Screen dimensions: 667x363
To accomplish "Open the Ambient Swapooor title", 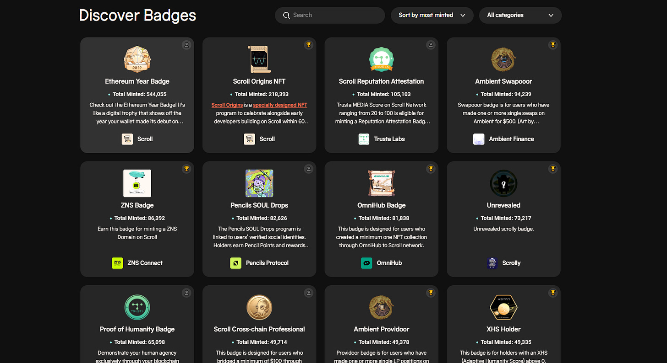I will click(503, 81).
